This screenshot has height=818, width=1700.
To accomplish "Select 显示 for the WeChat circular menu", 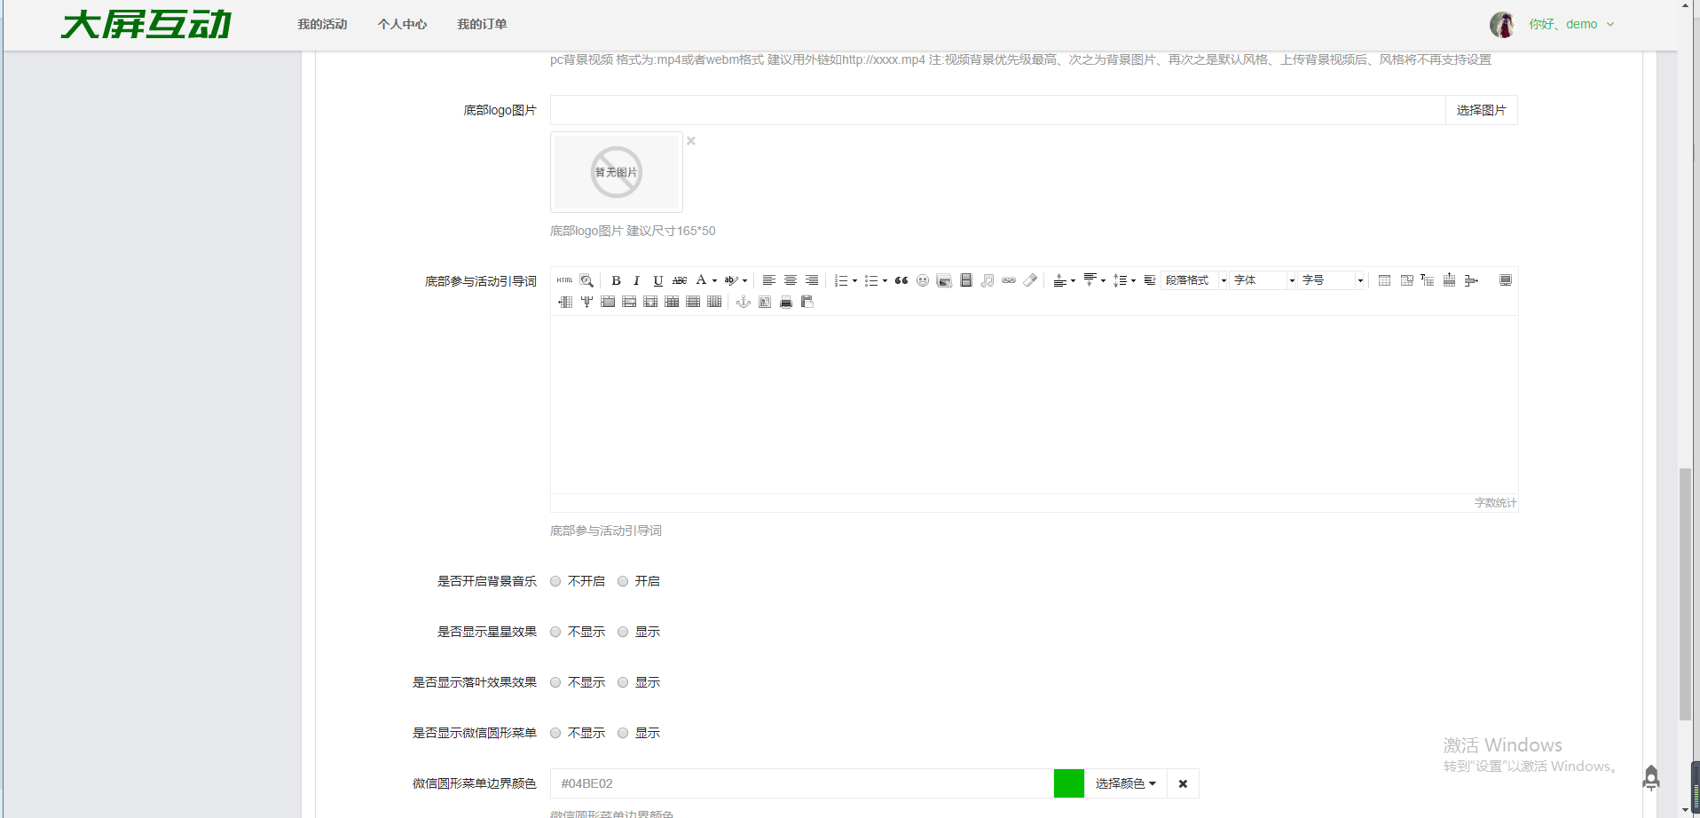I will pyautogui.click(x=623, y=733).
